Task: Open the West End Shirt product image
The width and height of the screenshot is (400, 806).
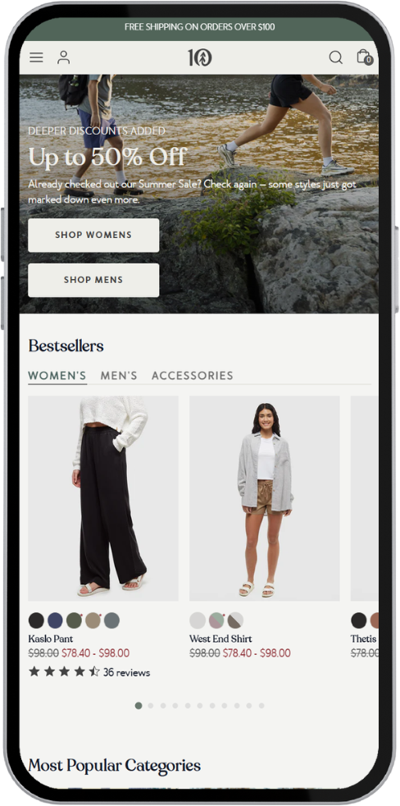Action: click(x=265, y=498)
